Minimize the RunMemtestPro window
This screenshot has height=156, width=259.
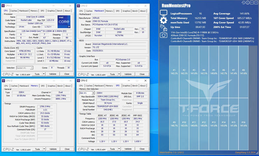(x=252, y=3)
